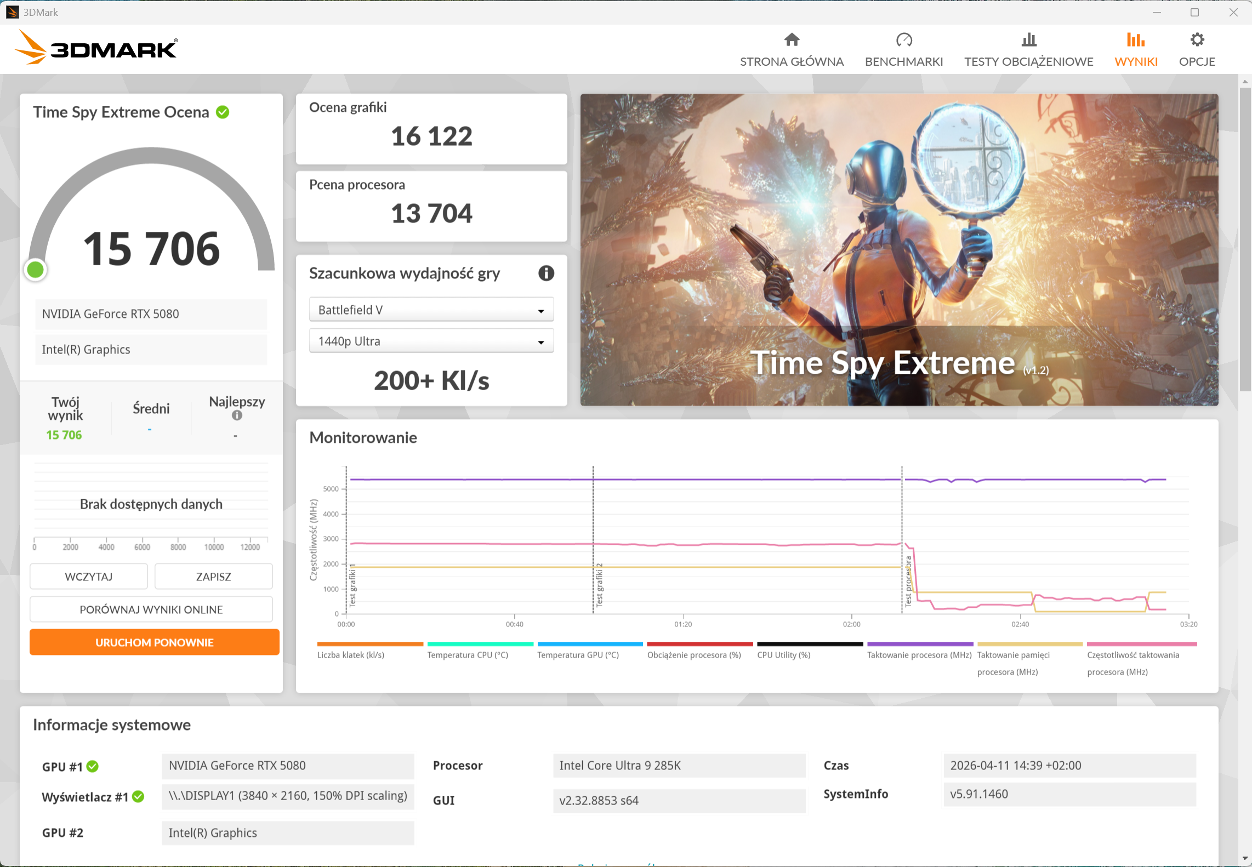Open Benchmarki via the gauge icon

click(903, 39)
